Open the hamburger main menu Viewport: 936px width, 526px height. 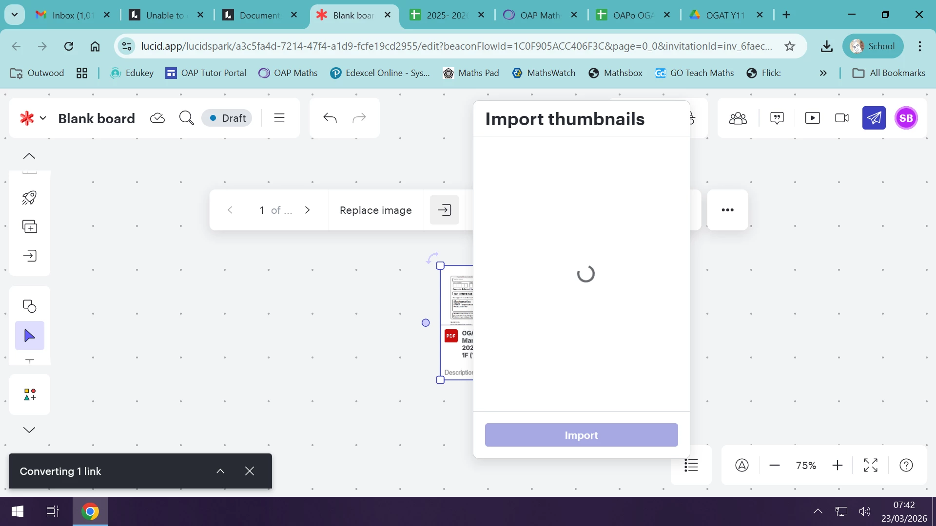point(279,118)
